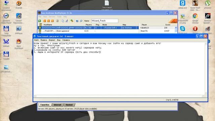Sort servers by Players column header
Image resolution: width=215 pixels, height=121 pixels.
[89, 25]
